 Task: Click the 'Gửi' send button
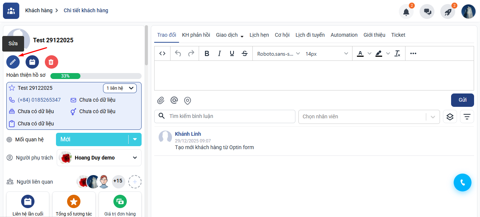coord(462,100)
